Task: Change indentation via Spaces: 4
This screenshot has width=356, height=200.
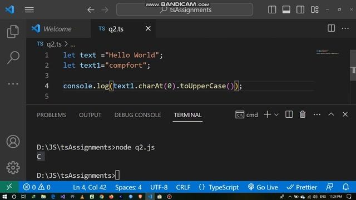Action: point(128,187)
